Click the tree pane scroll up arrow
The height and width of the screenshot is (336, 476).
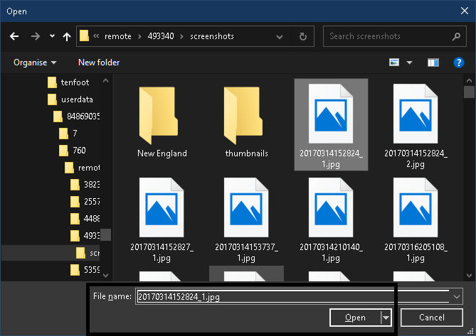(x=105, y=80)
